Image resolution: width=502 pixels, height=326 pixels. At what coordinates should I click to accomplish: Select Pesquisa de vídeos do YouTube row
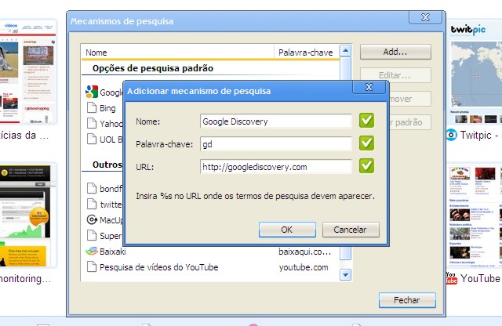coord(210,267)
